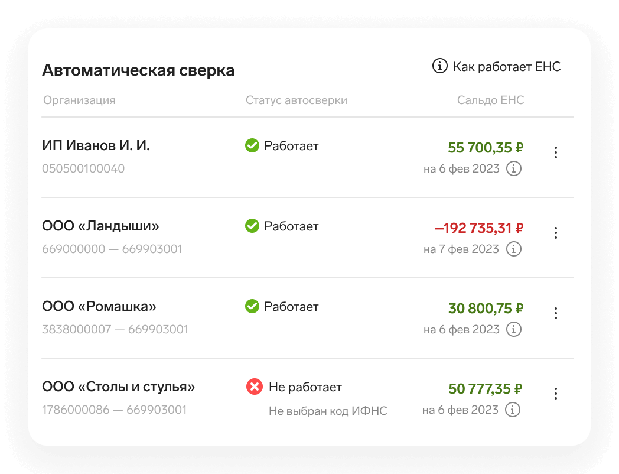Click info icon next to 6 фев 2023 for ИП Иванов
The image size is (619, 474).
click(x=514, y=169)
